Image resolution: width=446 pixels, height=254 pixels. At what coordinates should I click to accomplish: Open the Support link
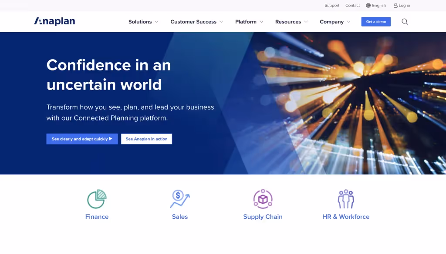point(332,5)
